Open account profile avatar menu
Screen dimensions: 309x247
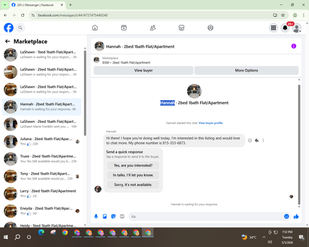coord(297,28)
